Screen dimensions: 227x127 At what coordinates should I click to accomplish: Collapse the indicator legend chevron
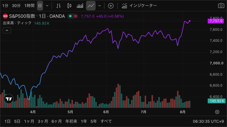[7, 30]
